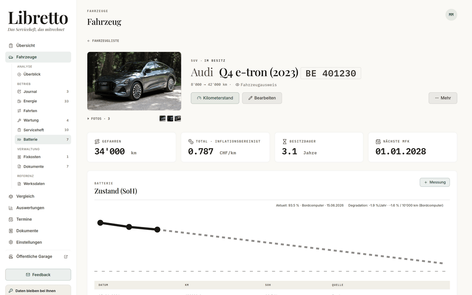Screen dimensions: 472x295
Task: Click the external link icon beside Öffentliche Garage
Action: (x=66, y=256)
